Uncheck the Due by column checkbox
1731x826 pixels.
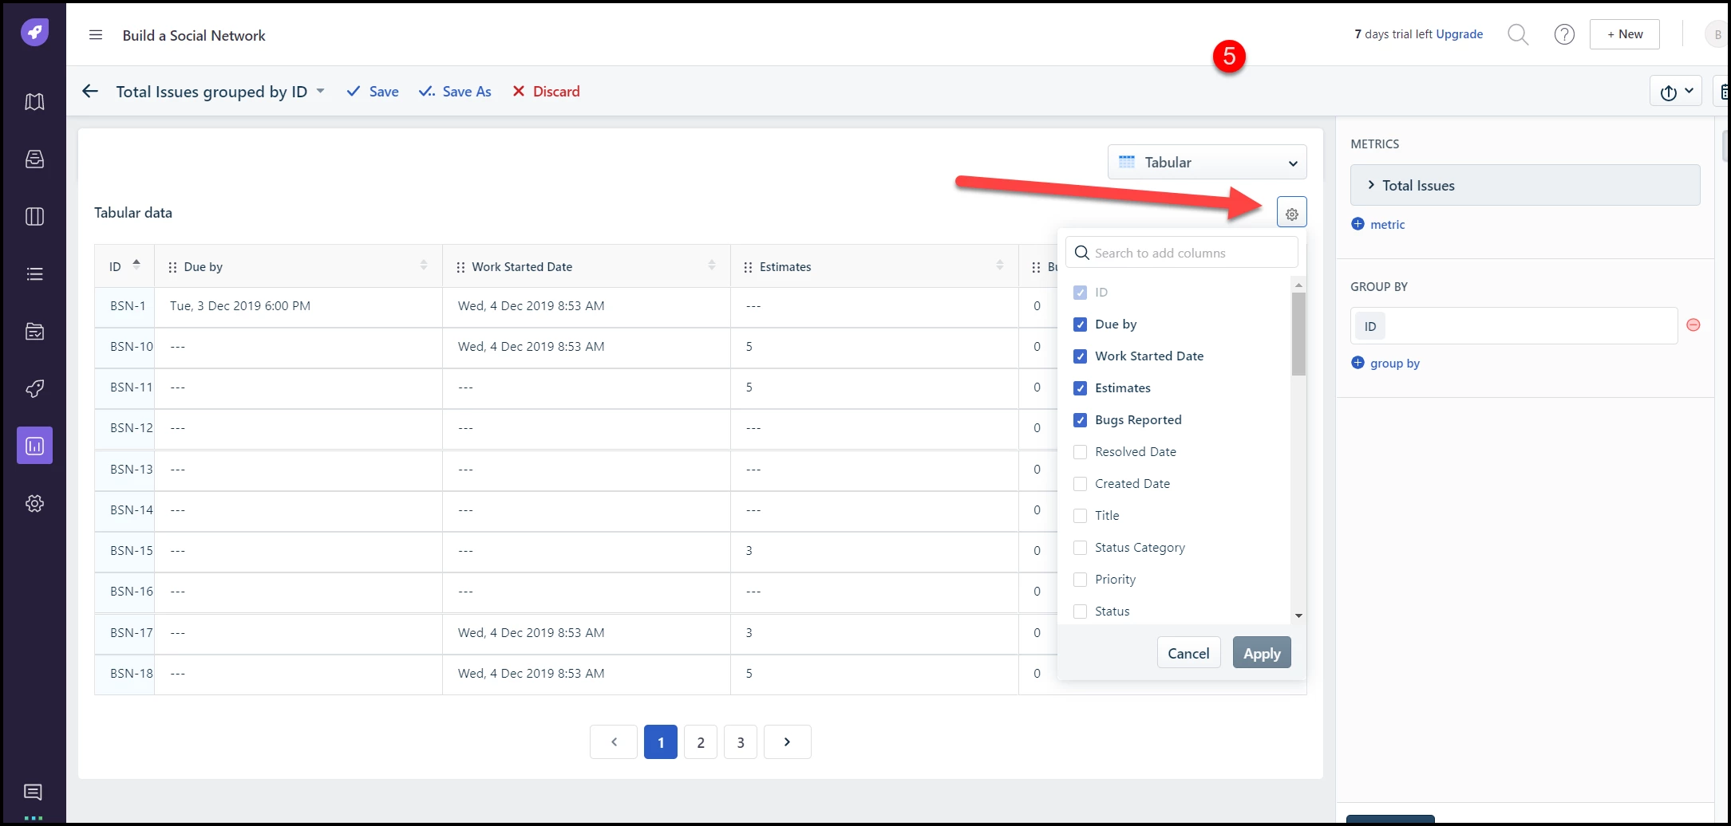(1080, 324)
